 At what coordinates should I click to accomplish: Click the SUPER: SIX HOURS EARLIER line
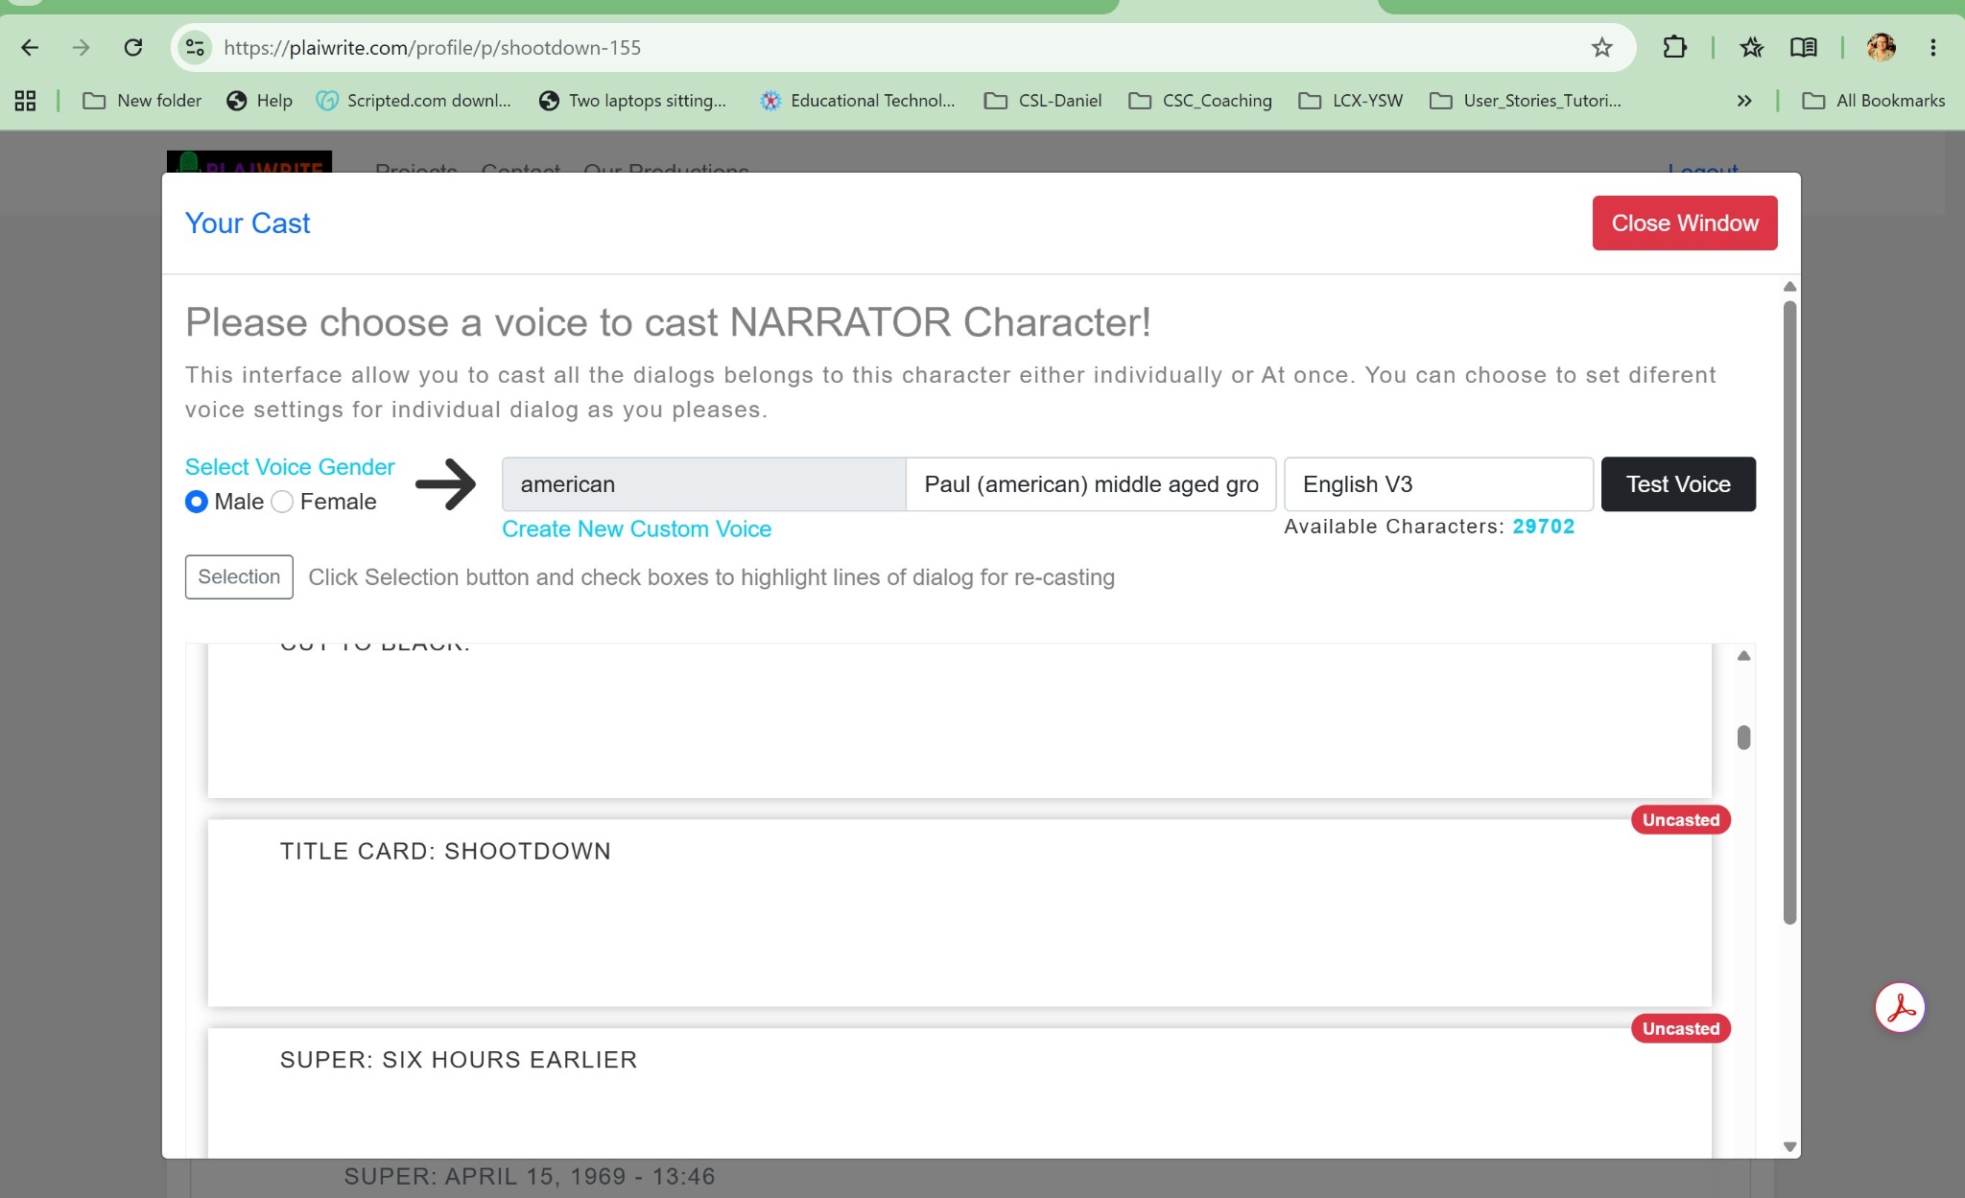coord(459,1060)
